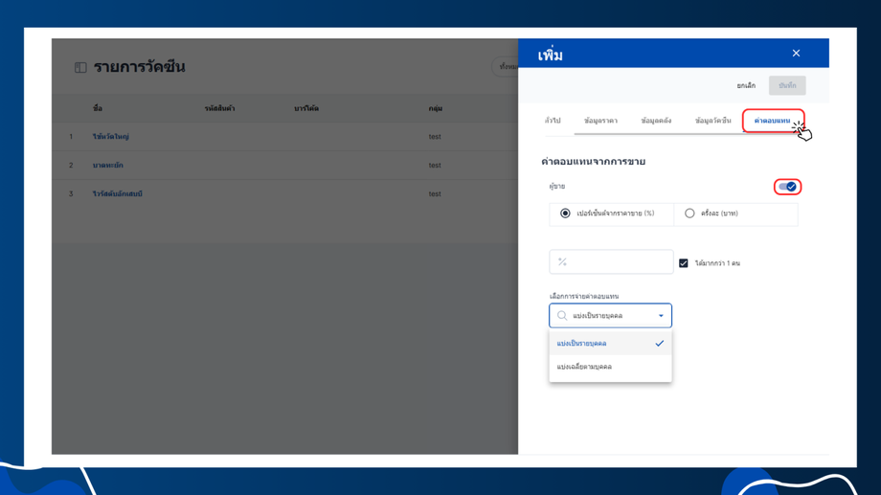
Task: Choose แบ่งเฉลี่ยตามบุคคล from dropdown list
Action: [610, 367]
